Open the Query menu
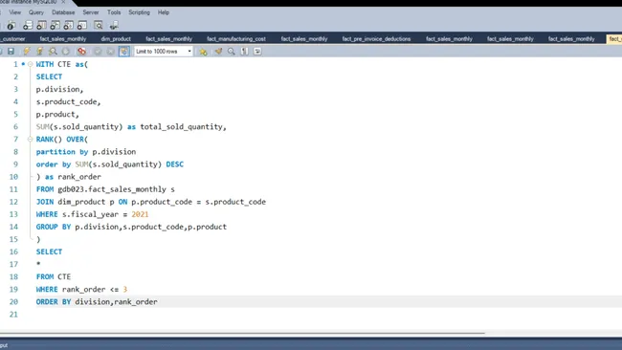Screen dimensions: 622x350 36,12
